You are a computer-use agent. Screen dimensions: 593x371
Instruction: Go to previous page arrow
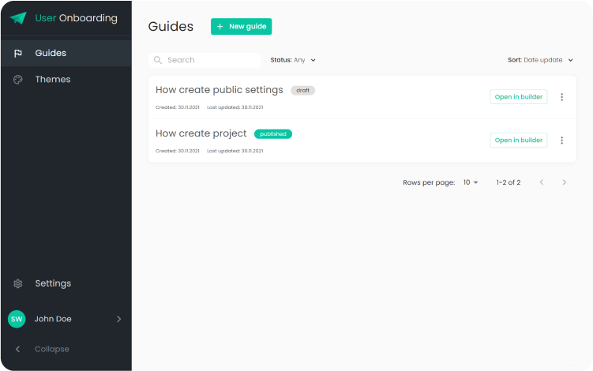coord(542,182)
